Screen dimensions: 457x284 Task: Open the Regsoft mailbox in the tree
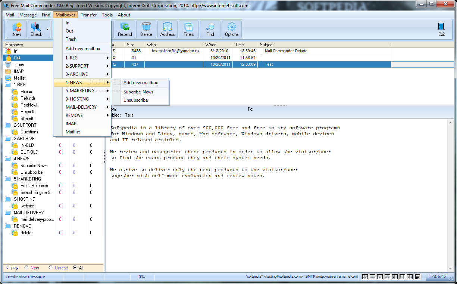pos(27,112)
